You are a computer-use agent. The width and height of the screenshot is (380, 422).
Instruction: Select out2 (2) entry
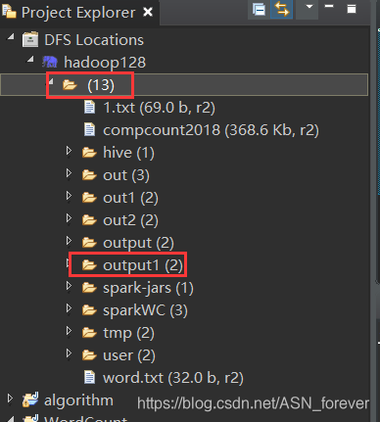pyautogui.click(x=130, y=220)
